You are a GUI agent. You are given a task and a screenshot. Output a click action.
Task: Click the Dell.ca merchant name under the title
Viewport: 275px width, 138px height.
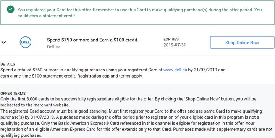click(x=54, y=47)
